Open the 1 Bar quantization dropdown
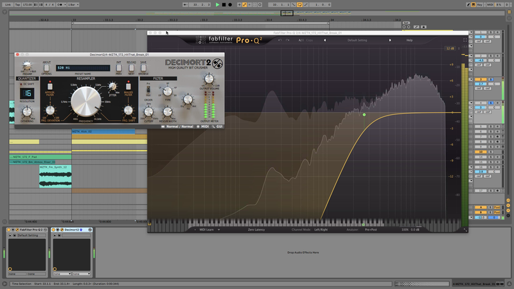 (73, 4)
